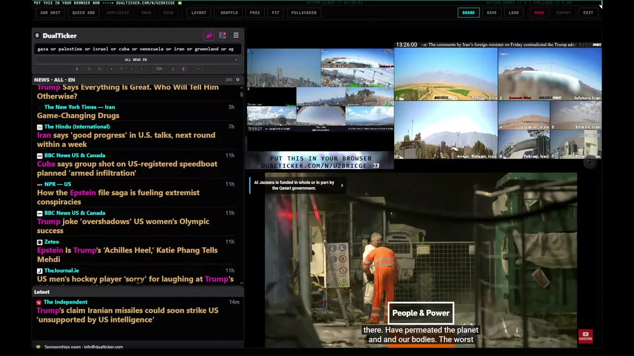Go to previous item with left arrow

pyautogui.click(x=131, y=69)
